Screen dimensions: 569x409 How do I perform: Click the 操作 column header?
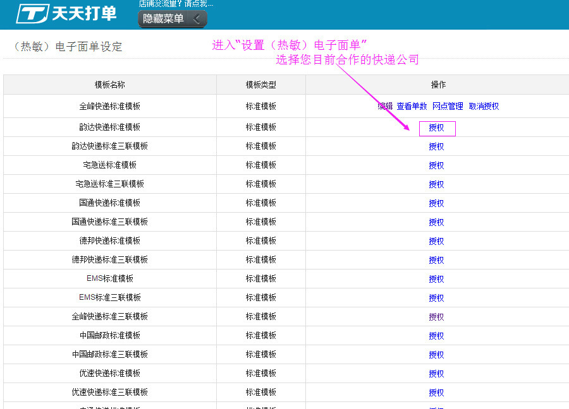[438, 85]
